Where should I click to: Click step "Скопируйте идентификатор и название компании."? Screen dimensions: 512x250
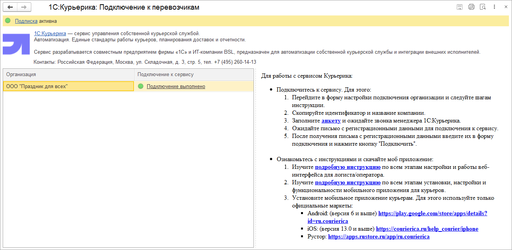[359, 113]
